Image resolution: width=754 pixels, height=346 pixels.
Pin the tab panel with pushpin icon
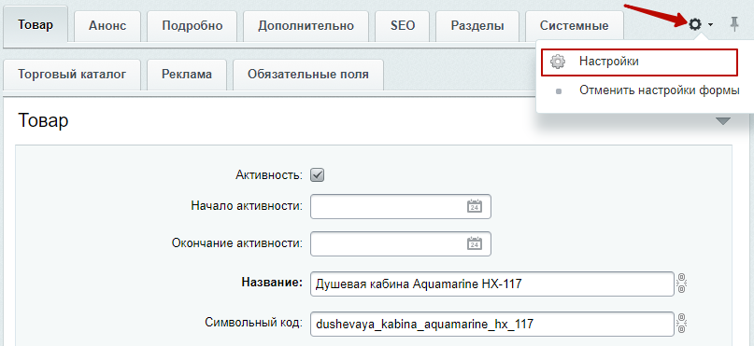[x=733, y=23]
